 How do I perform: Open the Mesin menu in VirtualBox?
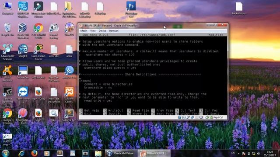(x=84, y=31)
